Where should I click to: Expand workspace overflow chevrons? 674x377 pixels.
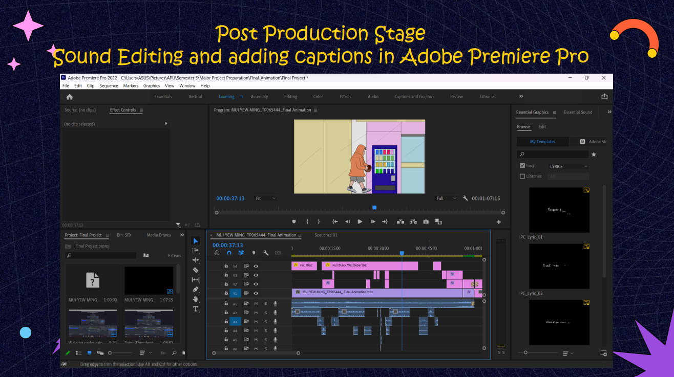pos(521,96)
